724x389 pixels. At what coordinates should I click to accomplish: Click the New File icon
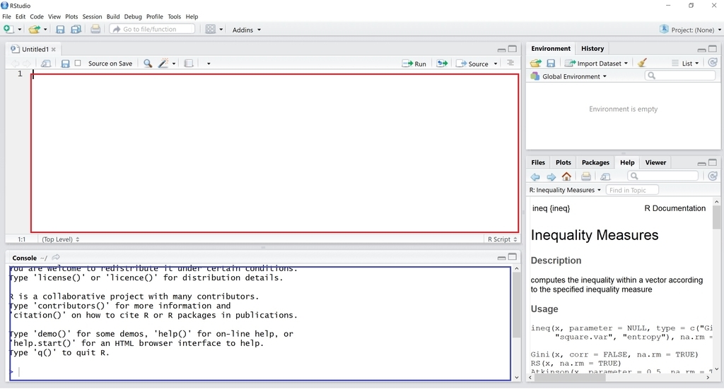tap(8, 29)
